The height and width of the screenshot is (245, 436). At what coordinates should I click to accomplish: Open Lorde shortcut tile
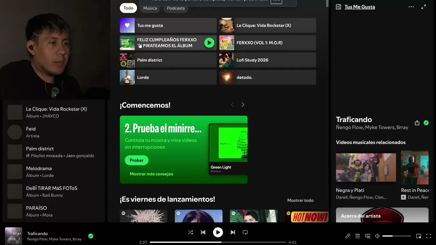tap(168, 77)
